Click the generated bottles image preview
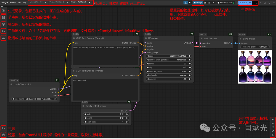Screen dimensions: 276x139 255,67
